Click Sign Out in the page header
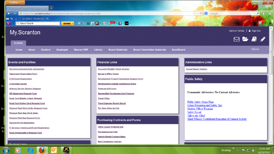274x154 pixels. [256, 31]
